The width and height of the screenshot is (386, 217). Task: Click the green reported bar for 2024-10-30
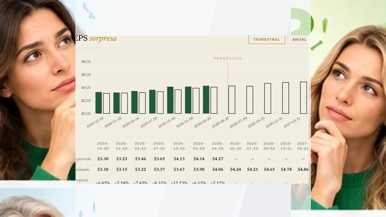(99, 103)
